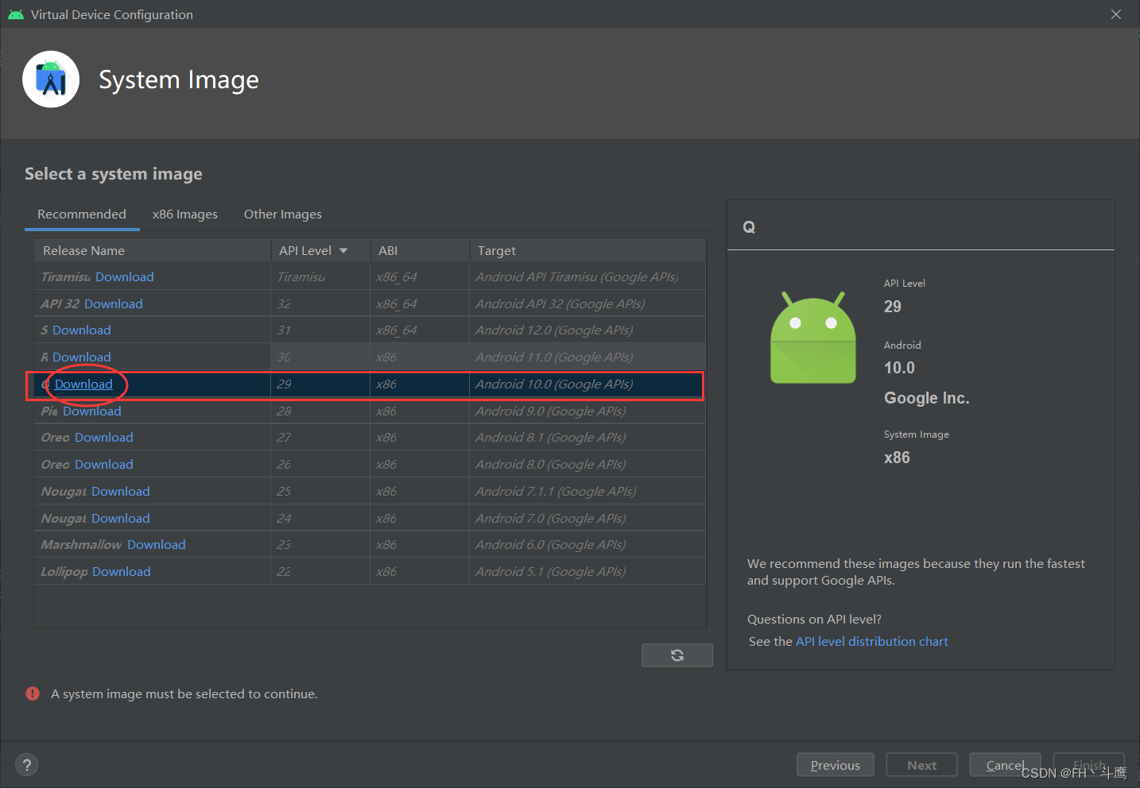Select Android 8.1 (Google APIs) cell
This screenshot has width=1140, height=788.
click(x=587, y=438)
